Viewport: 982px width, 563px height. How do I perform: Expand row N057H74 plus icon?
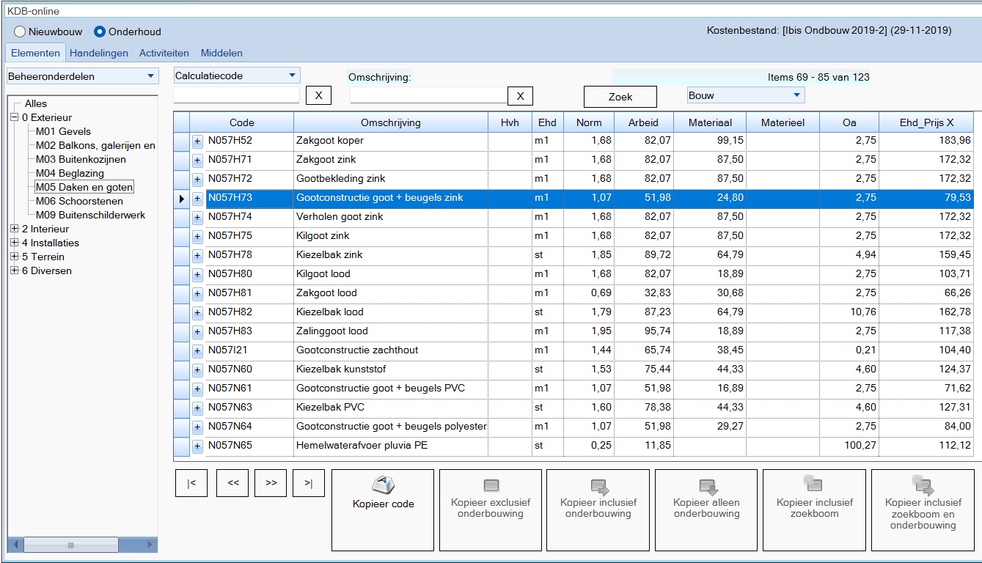pyautogui.click(x=197, y=217)
